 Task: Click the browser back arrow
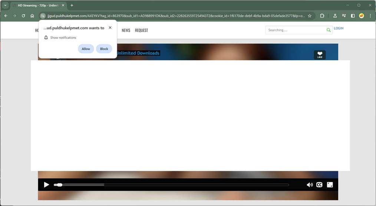coord(6,16)
